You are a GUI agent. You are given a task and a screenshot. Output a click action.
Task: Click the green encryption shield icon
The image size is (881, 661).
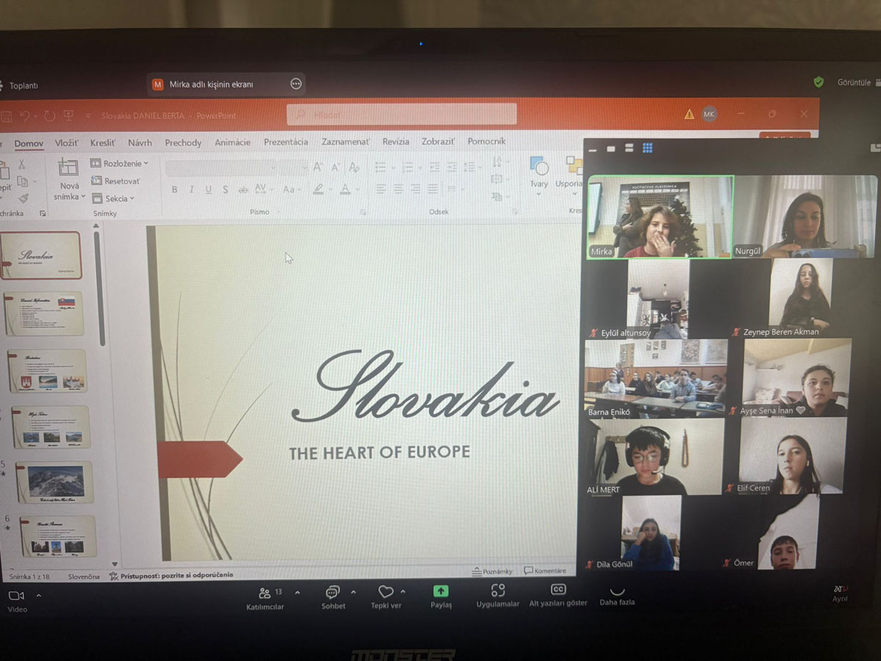[x=819, y=82]
